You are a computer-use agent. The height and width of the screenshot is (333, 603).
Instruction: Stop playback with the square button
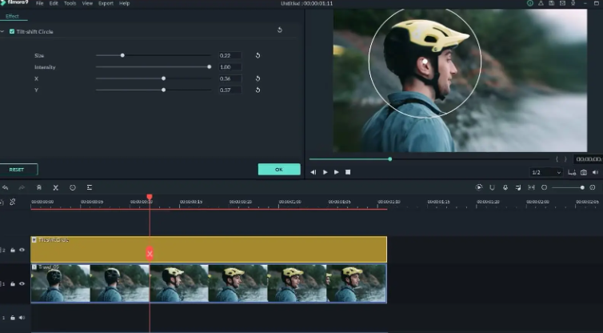(348, 172)
